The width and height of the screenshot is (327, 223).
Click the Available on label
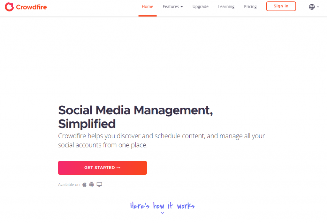coord(69,185)
